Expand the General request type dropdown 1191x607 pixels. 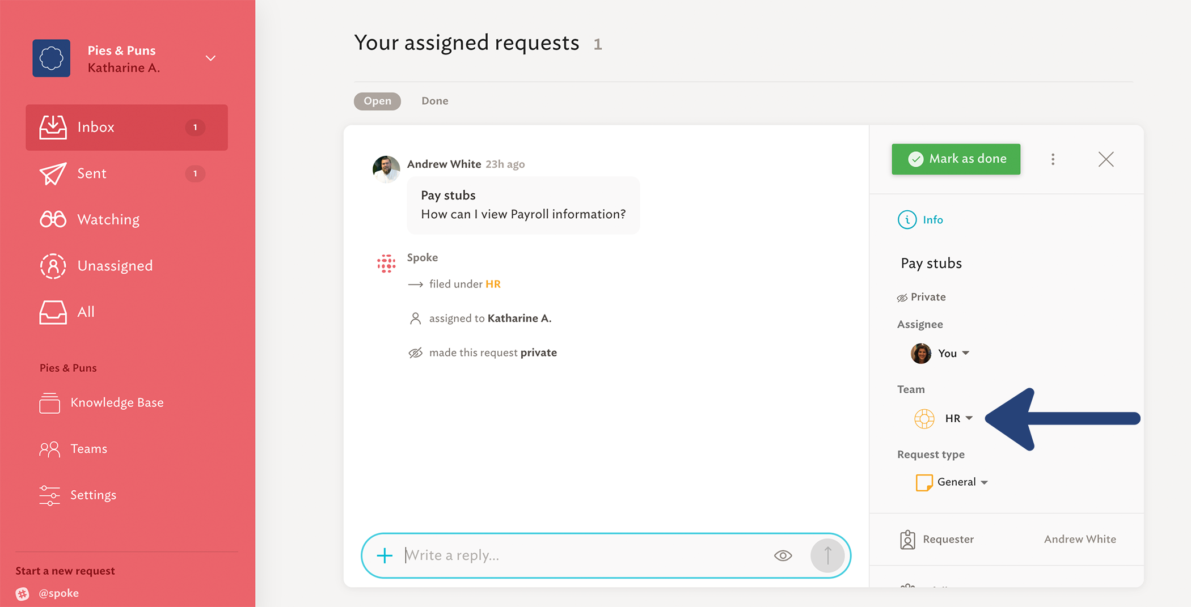point(952,482)
